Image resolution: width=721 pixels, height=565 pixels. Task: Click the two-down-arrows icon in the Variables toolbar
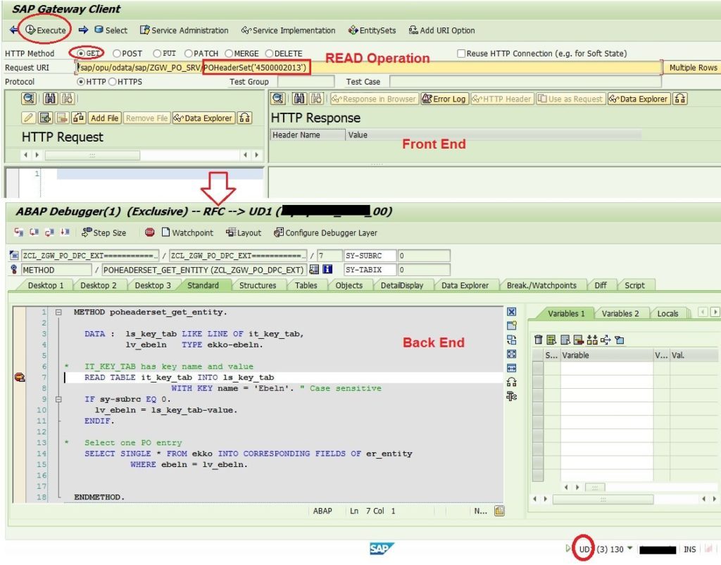[592, 340]
